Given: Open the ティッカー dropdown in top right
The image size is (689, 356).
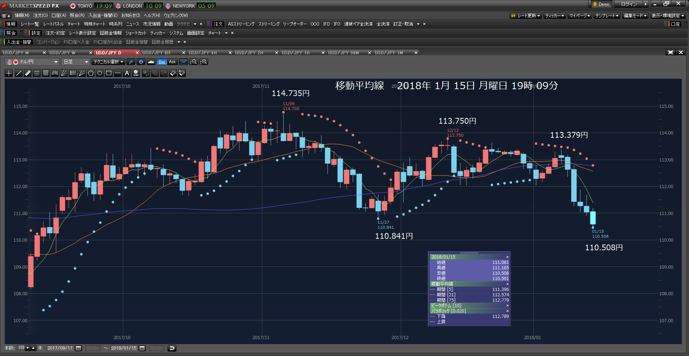Looking at the screenshot, I should 555,16.
